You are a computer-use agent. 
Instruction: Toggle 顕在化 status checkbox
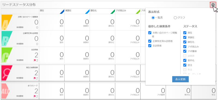point(185,42)
